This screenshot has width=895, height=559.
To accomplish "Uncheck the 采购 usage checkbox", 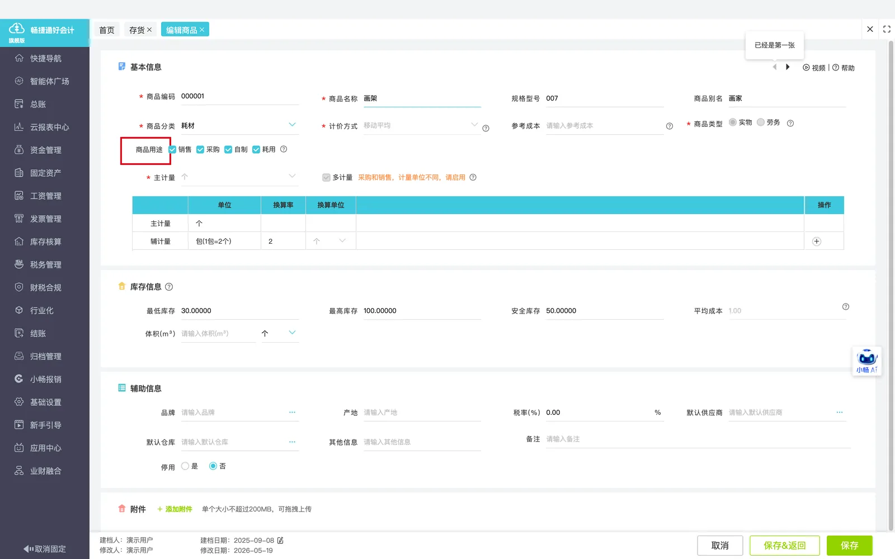I will coord(200,149).
